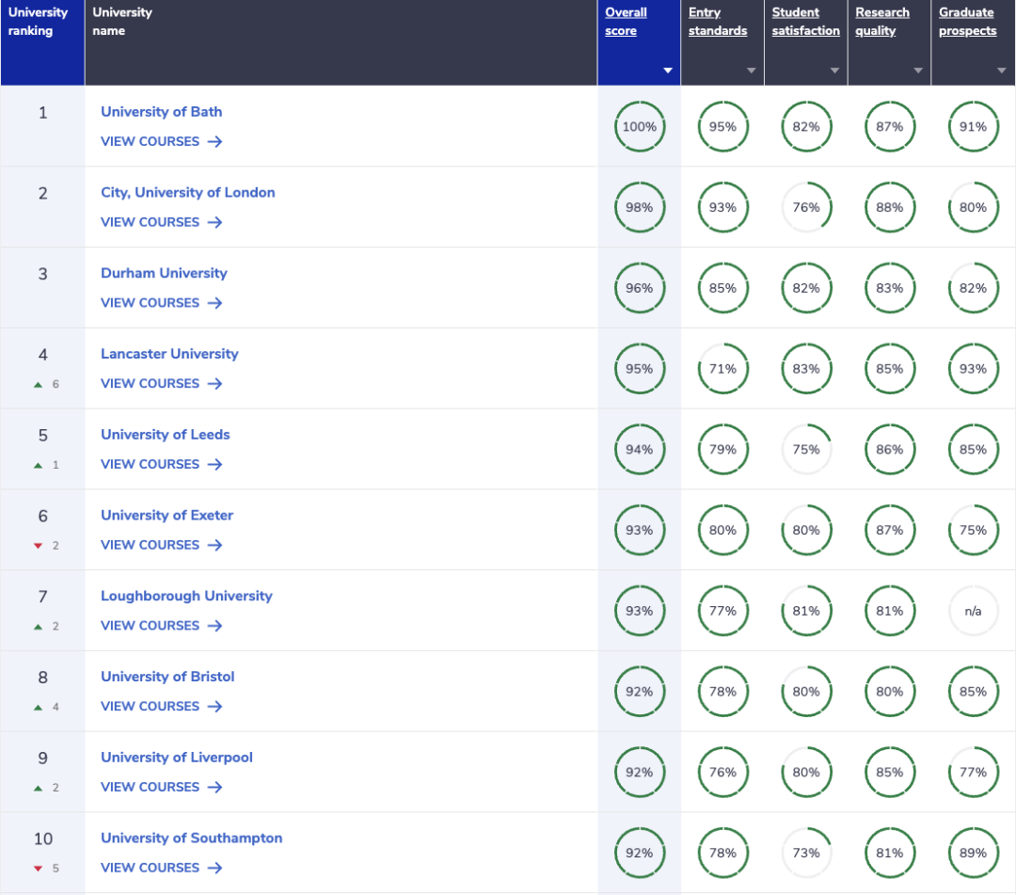Viewport: 1016px width, 895px height.
Task: Click Lancaster graduate prospects 93% progress ring
Action: click(973, 369)
